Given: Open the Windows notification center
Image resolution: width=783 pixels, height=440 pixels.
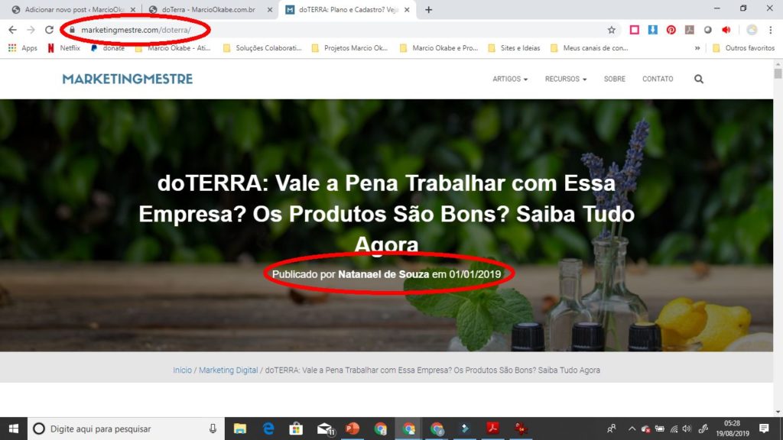Looking at the screenshot, I should pyautogui.click(x=764, y=429).
